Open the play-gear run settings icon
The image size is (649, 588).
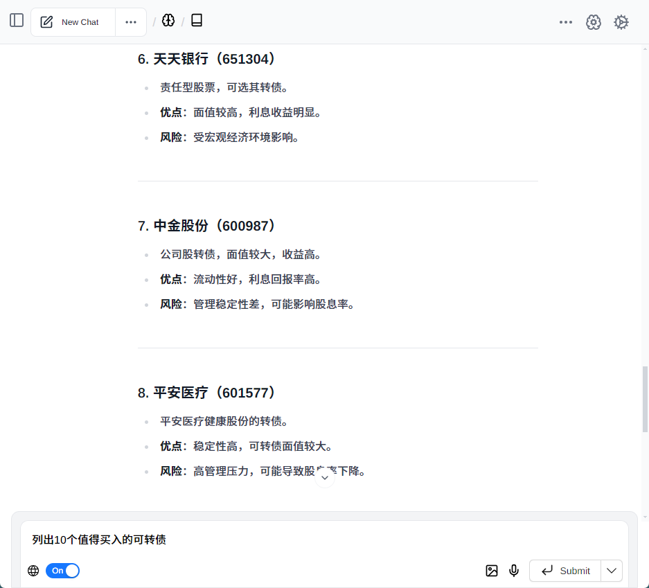(x=621, y=22)
